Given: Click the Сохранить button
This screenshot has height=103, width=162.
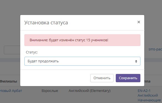Looking at the screenshot, I should (128, 78).
